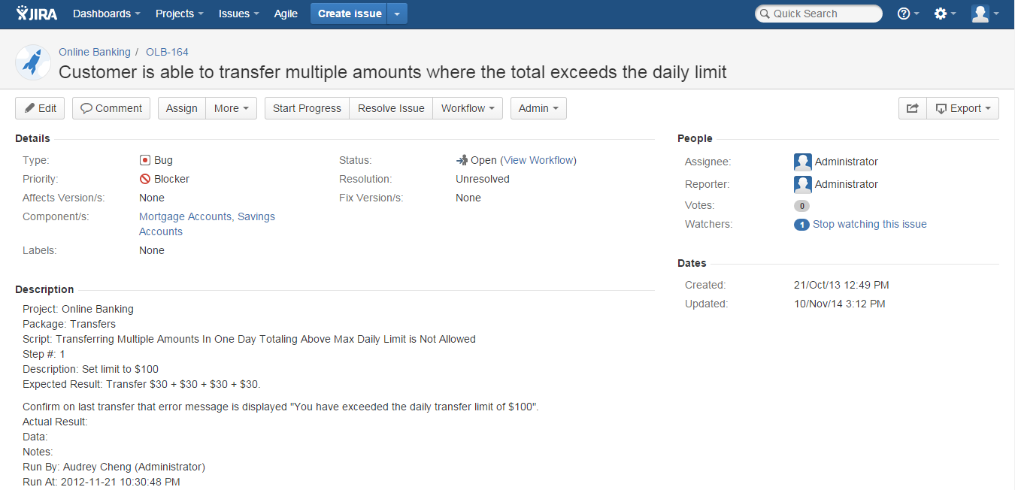The image size is (1015, 490).
Task: Open the Mortgage Accounts component link
Action: [x=185, y=216]
